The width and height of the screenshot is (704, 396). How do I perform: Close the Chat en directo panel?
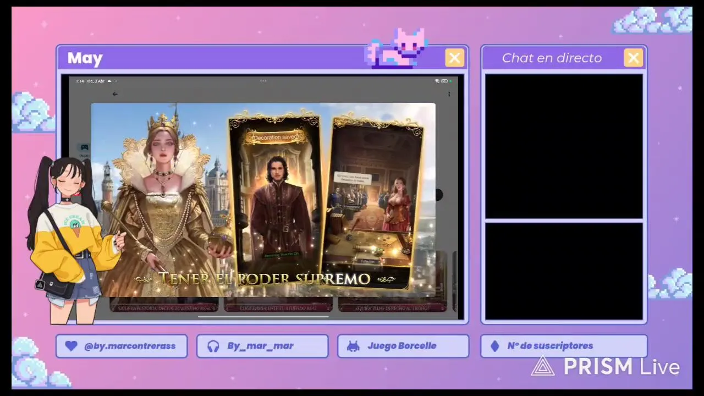point(633,58)
